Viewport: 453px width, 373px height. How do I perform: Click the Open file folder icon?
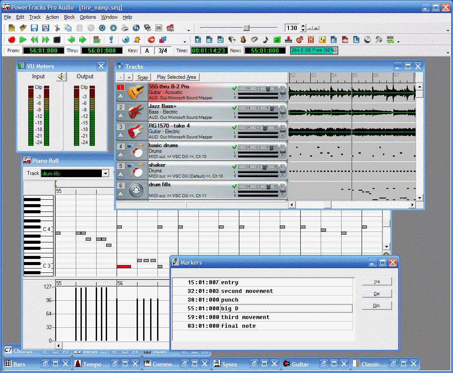click(x=23, y=28)
